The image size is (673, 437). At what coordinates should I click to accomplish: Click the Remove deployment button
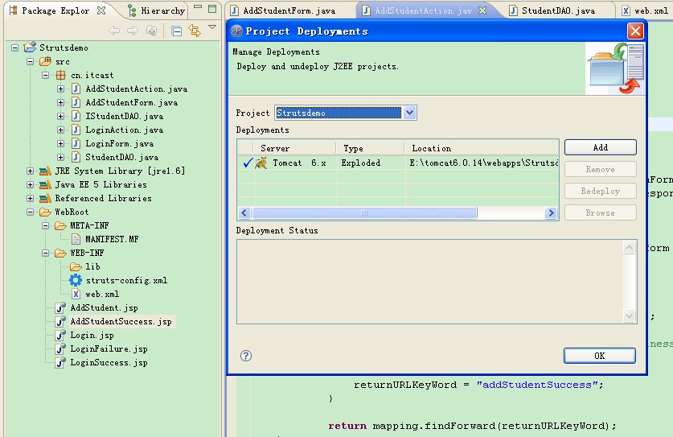(600, 169)
